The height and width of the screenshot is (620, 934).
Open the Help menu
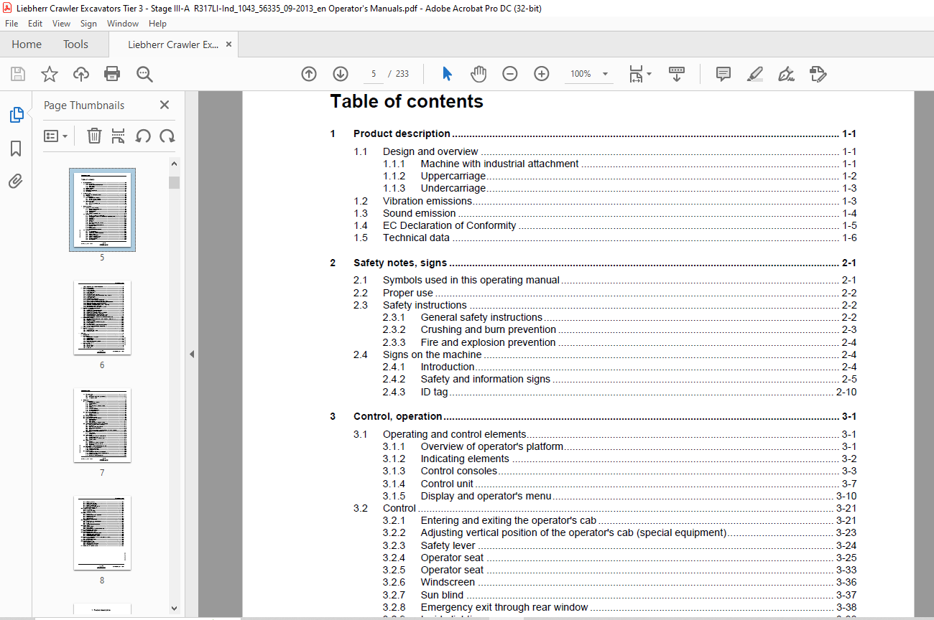(157, 24)
